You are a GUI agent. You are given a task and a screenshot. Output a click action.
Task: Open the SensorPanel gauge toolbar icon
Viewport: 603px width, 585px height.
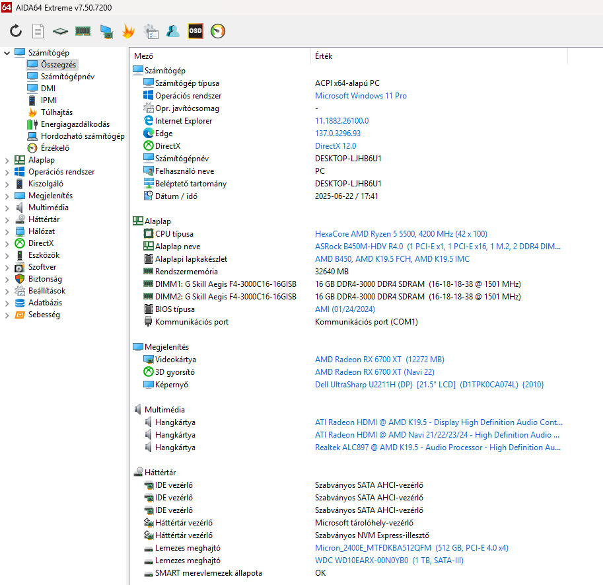coord(218,31)
